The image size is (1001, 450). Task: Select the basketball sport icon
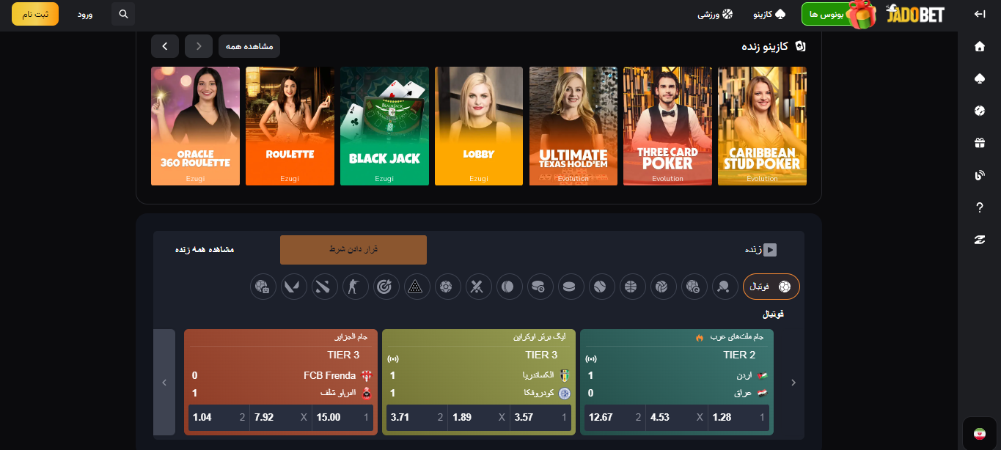click(631, 287)
